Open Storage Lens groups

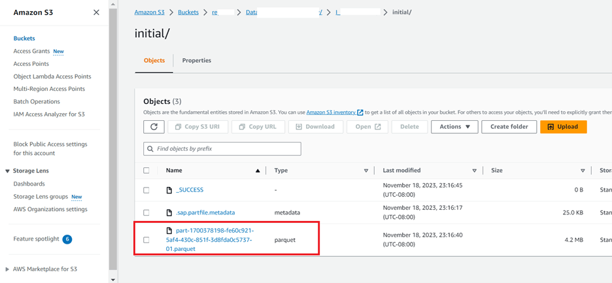[x=41, y=196]
